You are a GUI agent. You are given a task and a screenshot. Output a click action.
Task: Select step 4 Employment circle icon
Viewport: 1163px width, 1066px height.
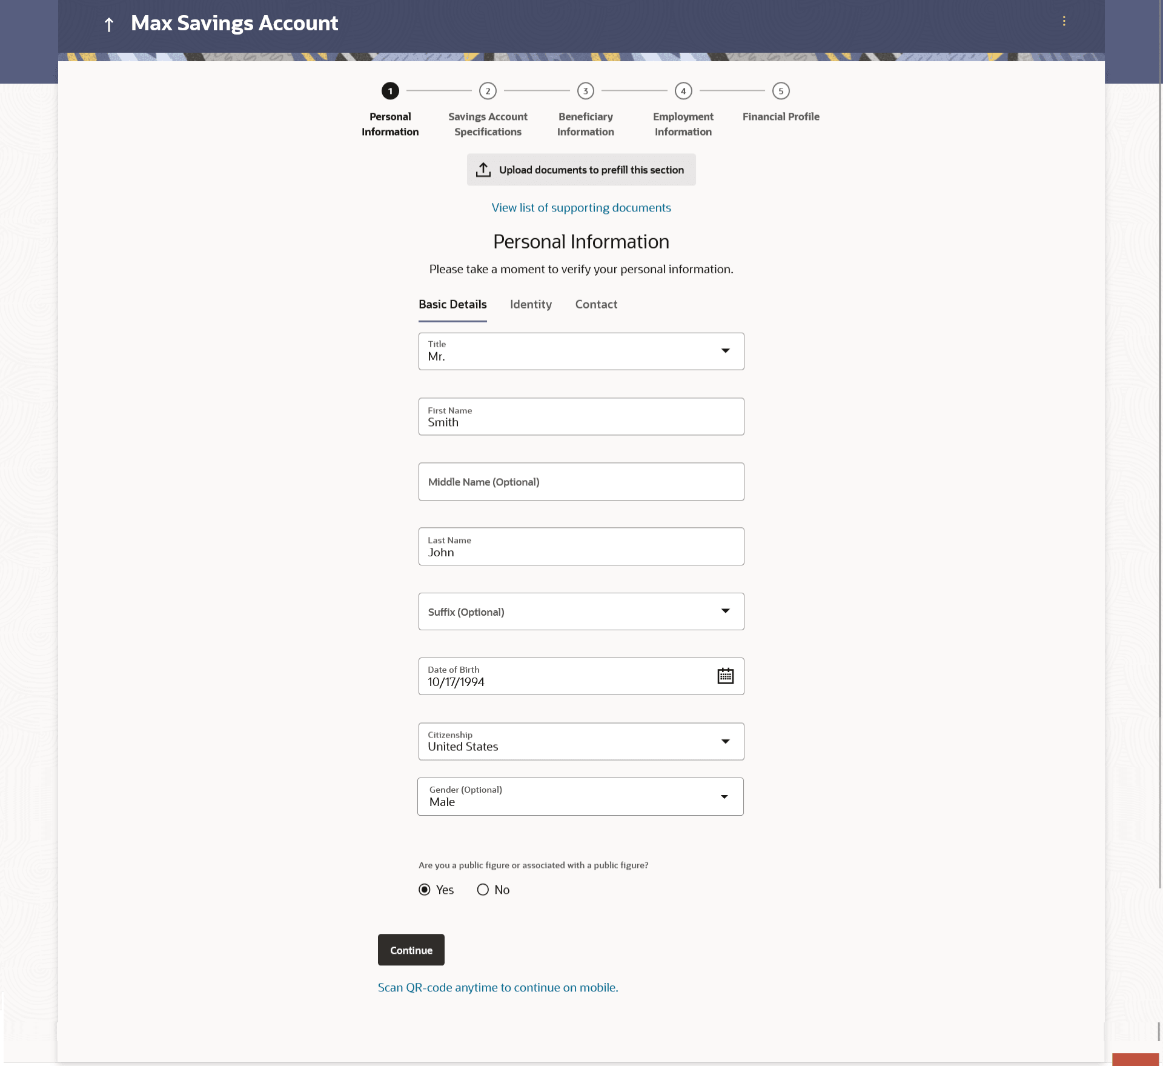(683, 91)
